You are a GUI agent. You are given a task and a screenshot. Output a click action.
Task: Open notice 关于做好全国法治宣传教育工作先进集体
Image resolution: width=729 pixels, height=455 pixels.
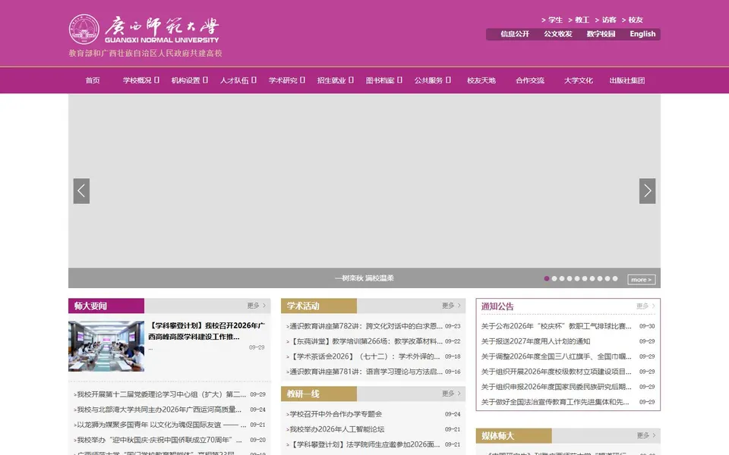pos(555,402)
